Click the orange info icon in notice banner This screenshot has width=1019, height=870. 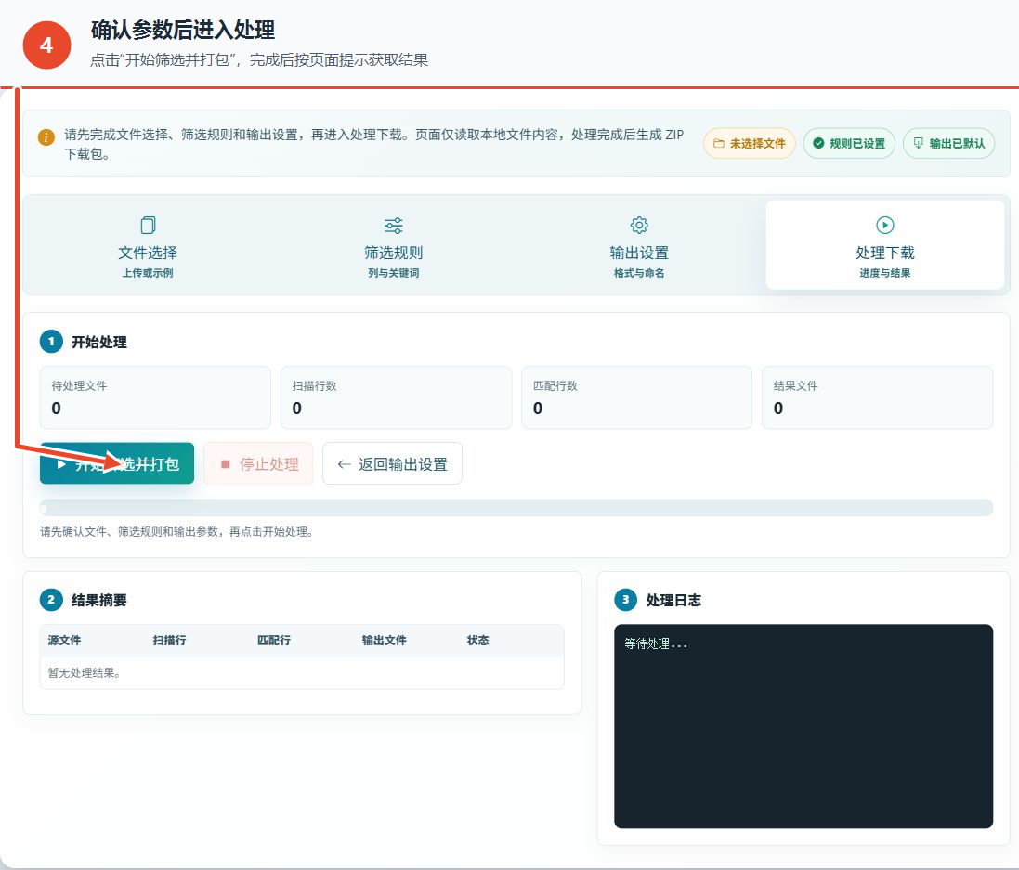pyautogui.click(x=46, y=137)
